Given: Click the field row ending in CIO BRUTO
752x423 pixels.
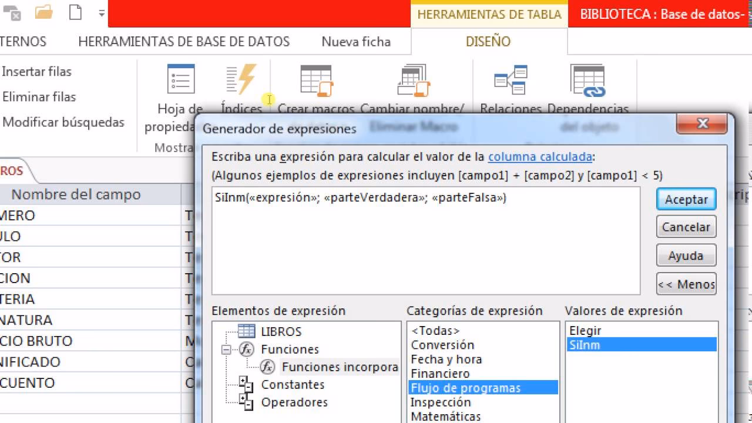Looking at the screenshot, I should [90, 341].
